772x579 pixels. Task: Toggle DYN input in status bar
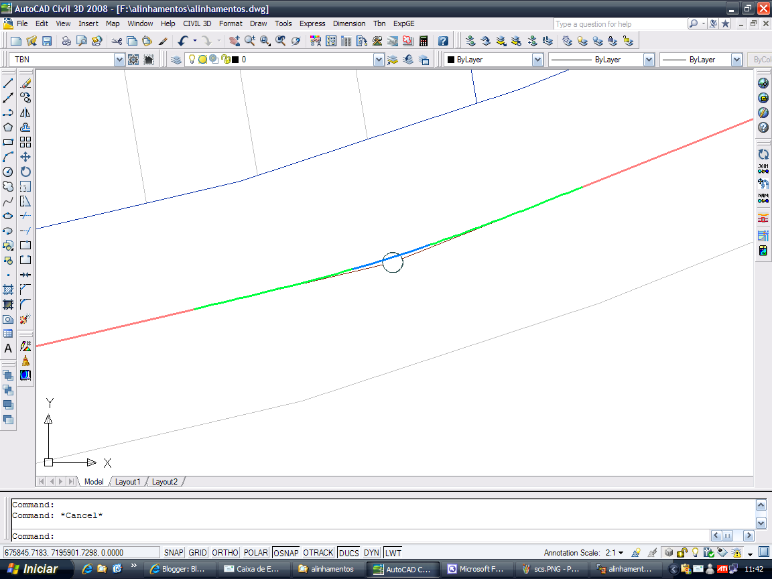click(x=371, y=553)
